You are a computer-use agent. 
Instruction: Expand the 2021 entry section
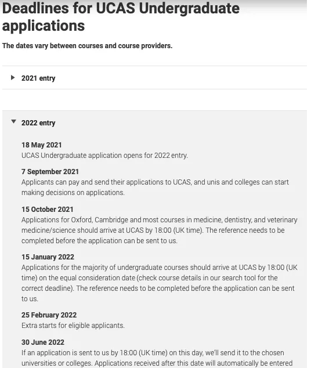[154, 78]
